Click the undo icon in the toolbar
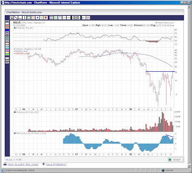This screenshot has height=173, width=192. click(x=84, y=18)
